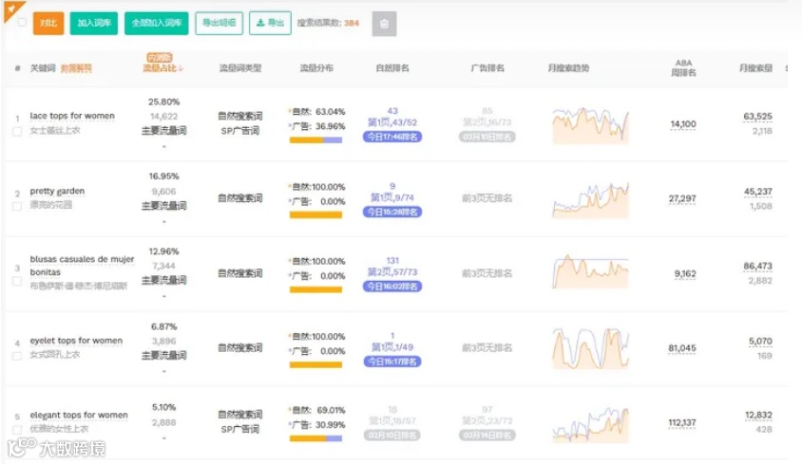
Task: Click blusas casuales traffic distribution bar
Action: coord(315,289)
